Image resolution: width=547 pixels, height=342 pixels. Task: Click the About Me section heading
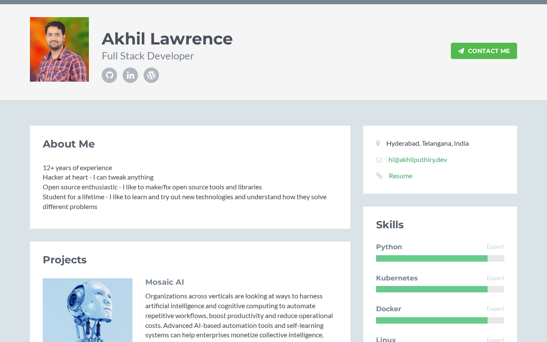click(x=69, y=144)
